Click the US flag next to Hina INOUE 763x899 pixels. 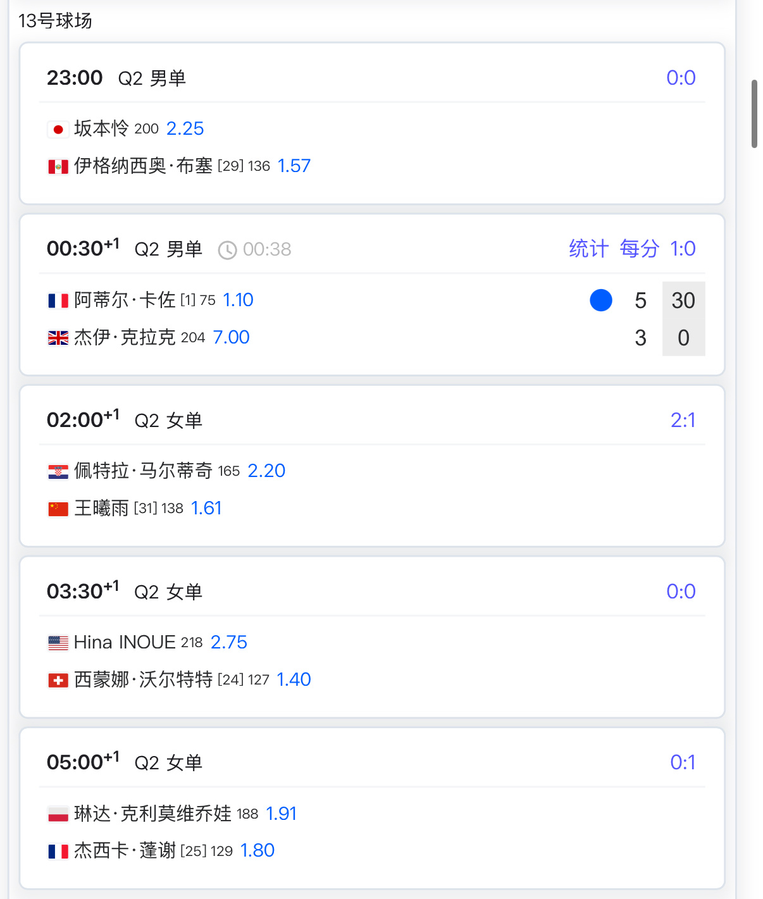tap(58, 643)
